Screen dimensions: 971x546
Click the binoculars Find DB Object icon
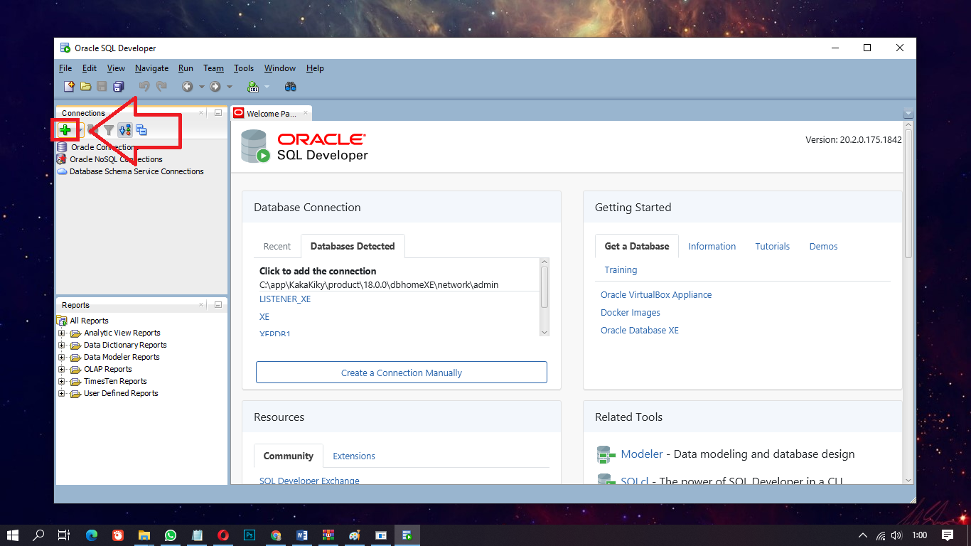[x=290, y=87]
